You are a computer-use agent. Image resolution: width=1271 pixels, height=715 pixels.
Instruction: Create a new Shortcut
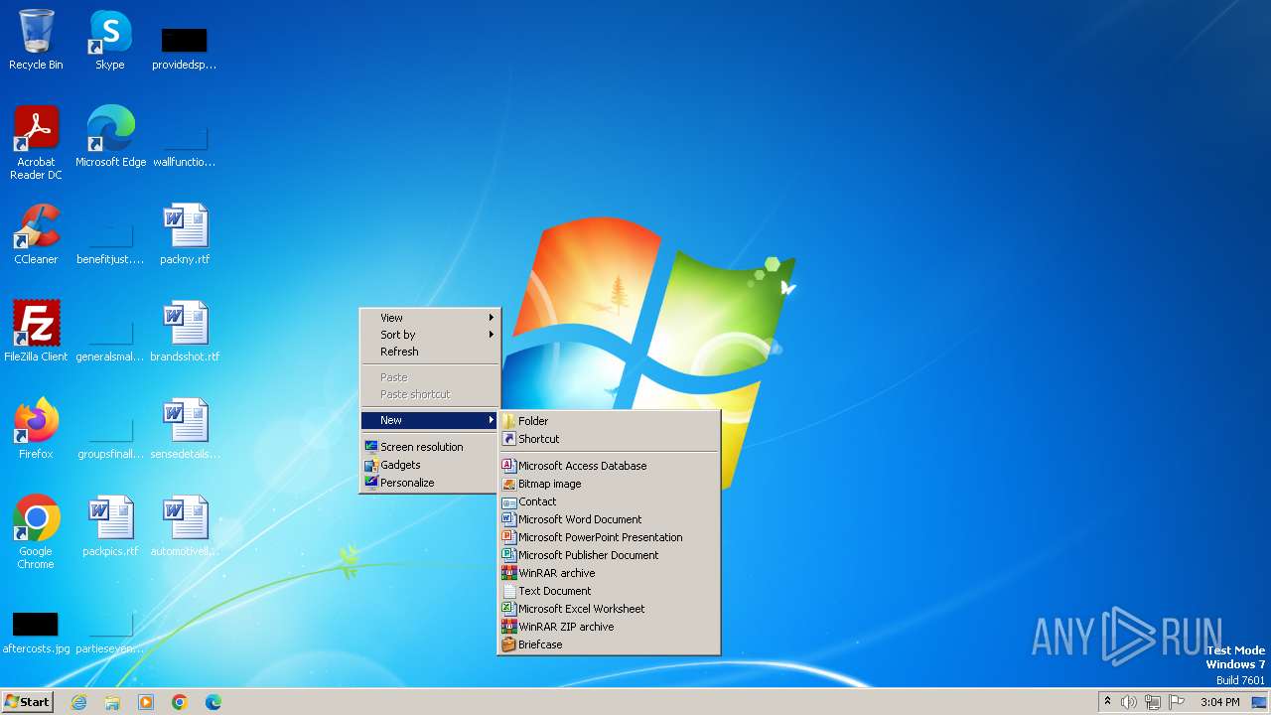coord(609,439)
